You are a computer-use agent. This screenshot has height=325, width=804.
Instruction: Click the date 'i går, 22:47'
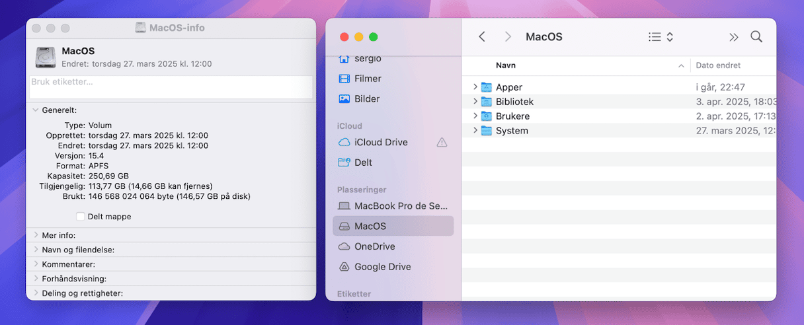click(x=721, y=87)
